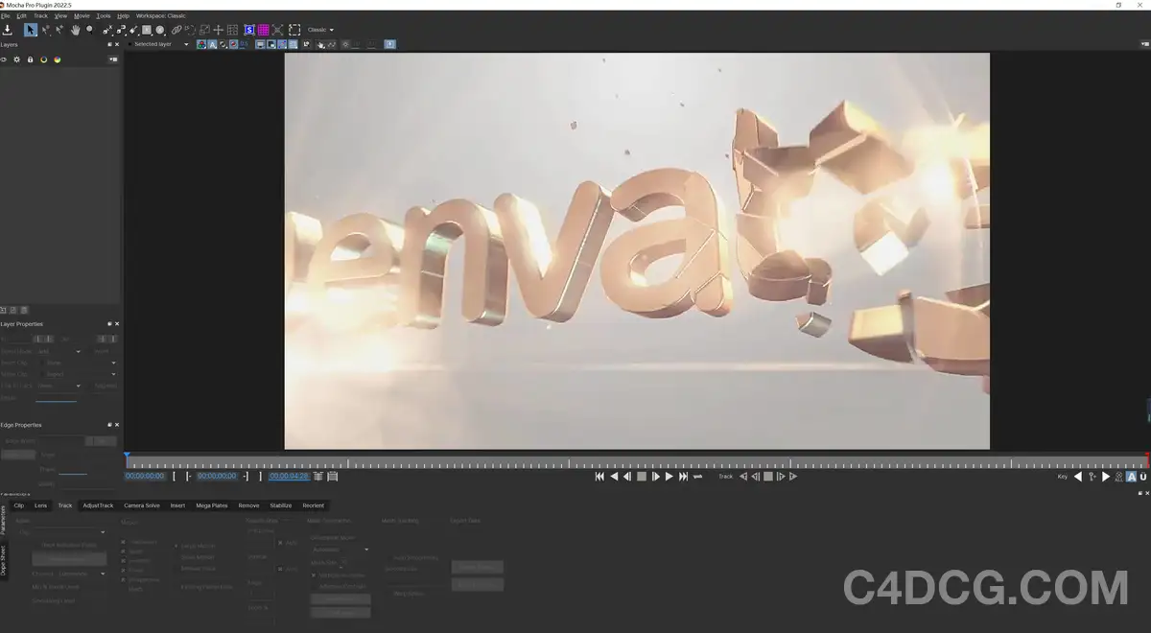Toggle the eye visibility column in Layers

pyautogui.click(x=4, y=59)
